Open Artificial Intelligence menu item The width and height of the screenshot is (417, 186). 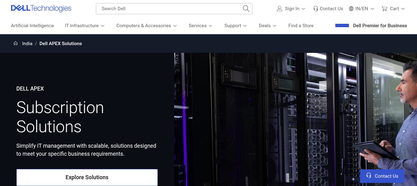click(32, 26)
